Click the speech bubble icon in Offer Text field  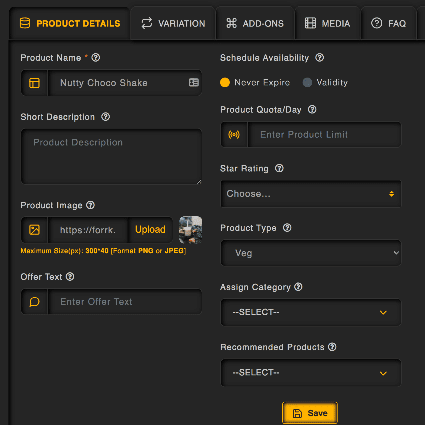click(x=35, y=302)
